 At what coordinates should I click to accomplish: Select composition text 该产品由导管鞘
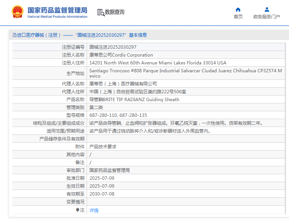[x=176, y=123]
